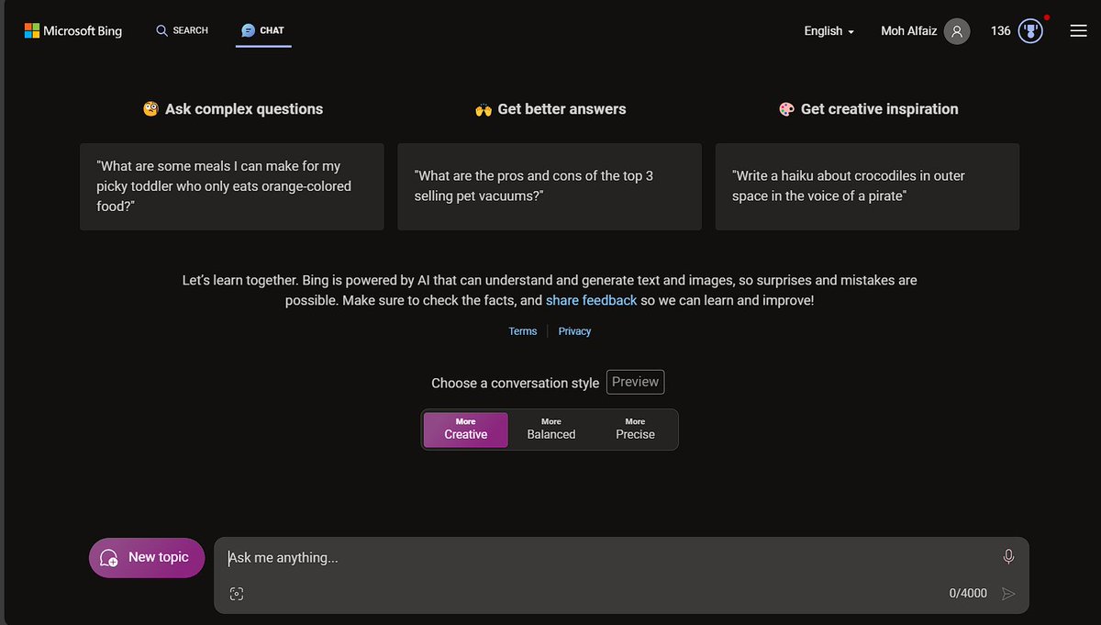Switch to the CHAT tab
The image size is (1101, 625).
pos(262,30)
